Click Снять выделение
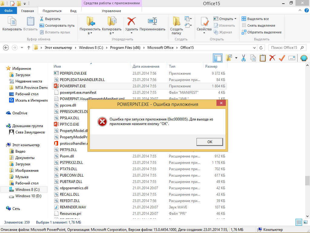Image resolution: width=310 pixels, height=233 pixels. (258, 25)
